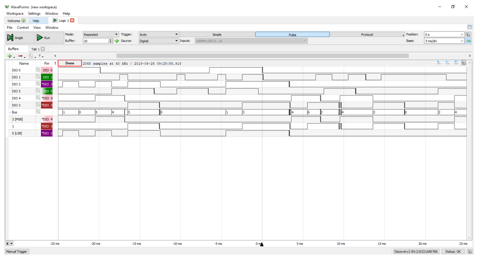Open the Control menu
477x258 pixels.
[x=23, y=28]
